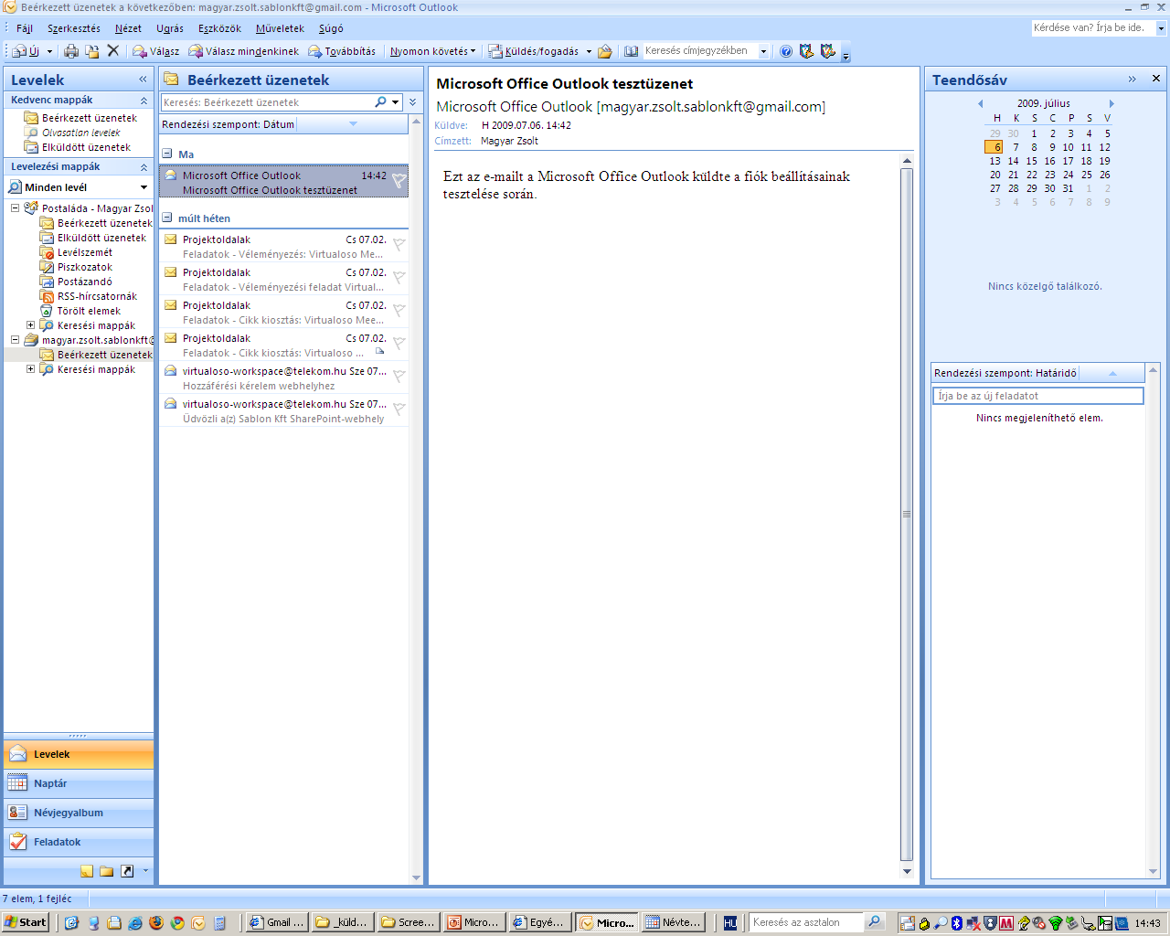
Task: Click the Print icon in toolbar
Action: [71, 51]
